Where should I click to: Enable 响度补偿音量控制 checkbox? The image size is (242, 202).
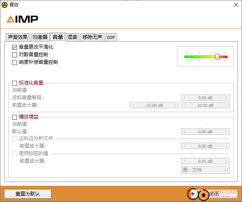[x=14, y=62]
